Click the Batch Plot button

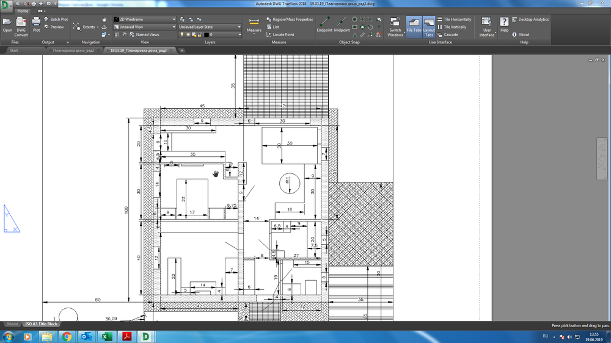point(59,20)
